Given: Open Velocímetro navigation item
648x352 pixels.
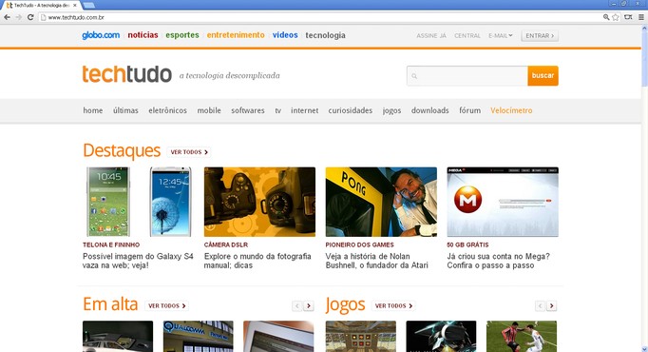Looking at the screenshot, I should 511,110.
